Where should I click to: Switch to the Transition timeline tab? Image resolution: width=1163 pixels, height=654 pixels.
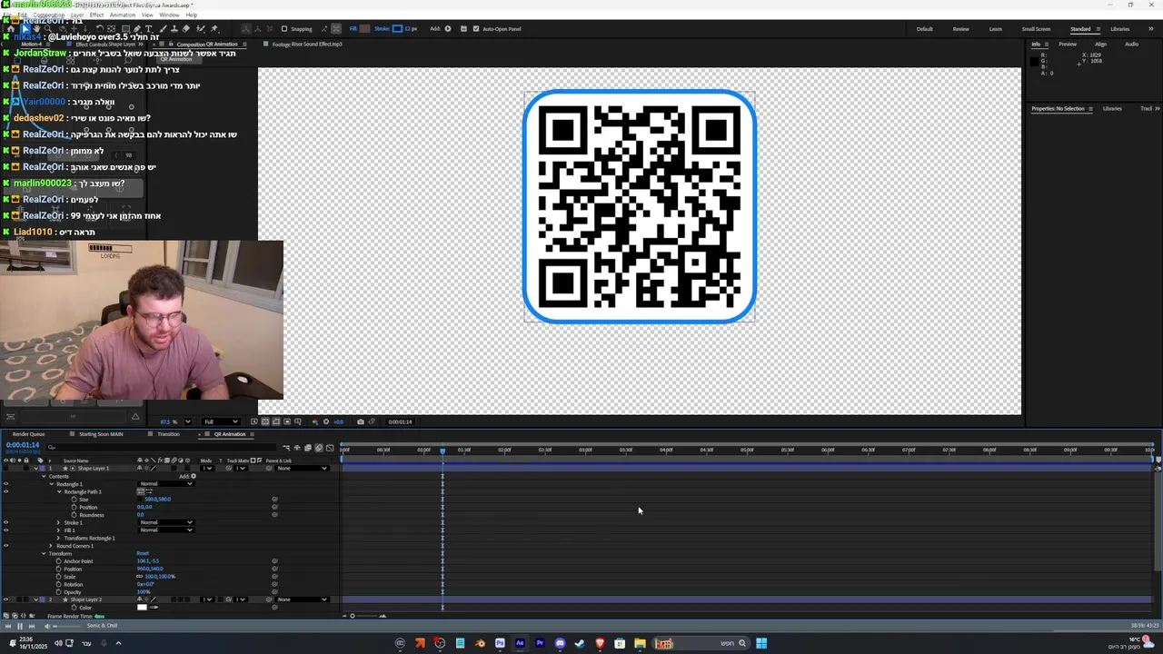pos(168,434)
